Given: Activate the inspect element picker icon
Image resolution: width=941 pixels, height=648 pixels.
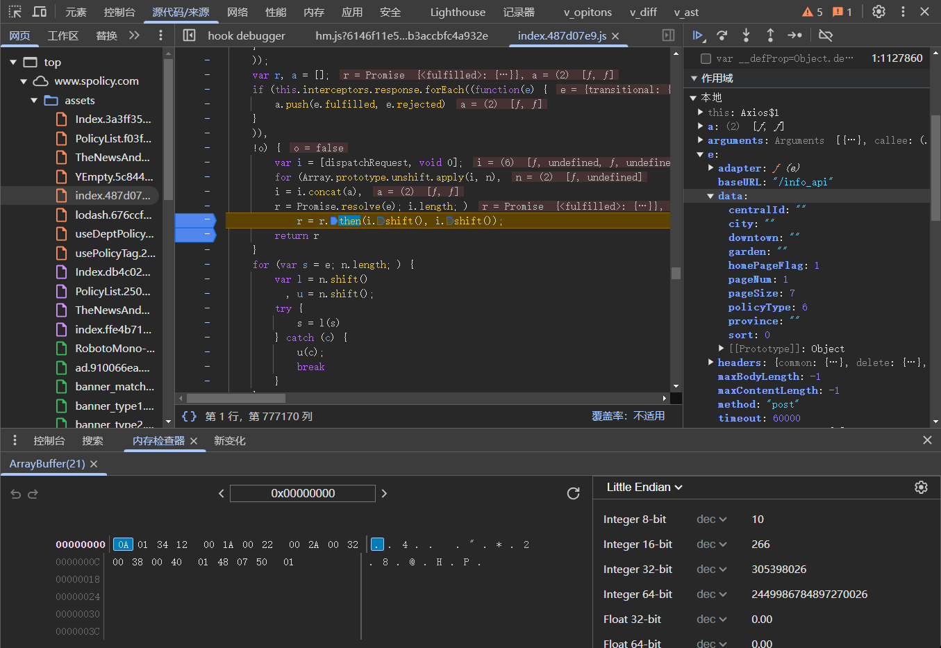Looking at the screenshot, I should point(15,12).
